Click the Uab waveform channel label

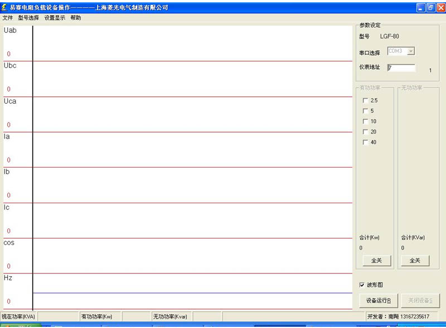click(x=10, y=31)
